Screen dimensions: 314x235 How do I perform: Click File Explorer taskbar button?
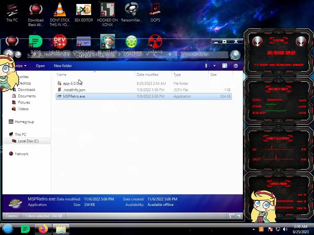pos(61,229)
